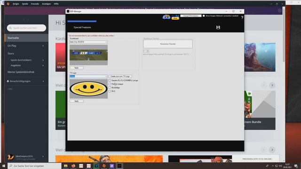Click the Windows taskbar search box
Image resolution: width=301 pixels, height=169 pixels.
(x=34, y=166)
